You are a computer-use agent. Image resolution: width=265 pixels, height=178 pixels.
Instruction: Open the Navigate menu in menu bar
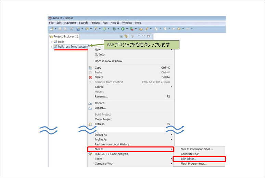coord(70,23)
